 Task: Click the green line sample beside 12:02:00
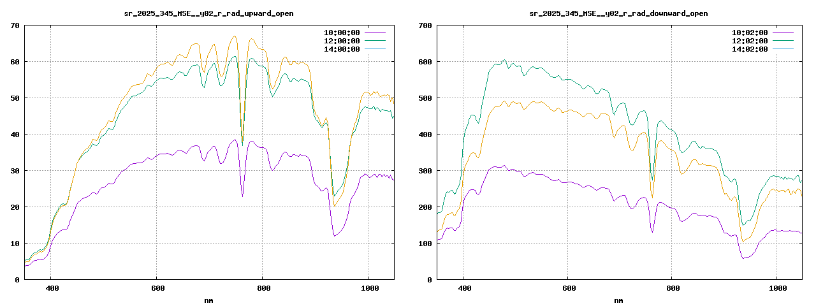783,40
